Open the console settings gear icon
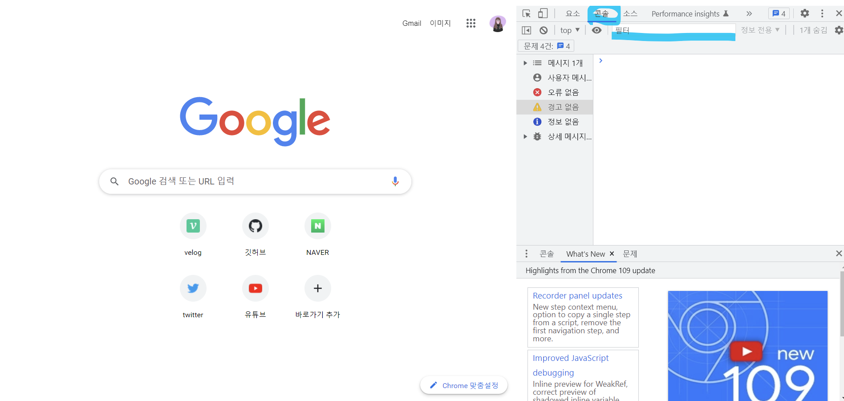The width and height of the screenshot is (844, 401). tap(839, 30)
